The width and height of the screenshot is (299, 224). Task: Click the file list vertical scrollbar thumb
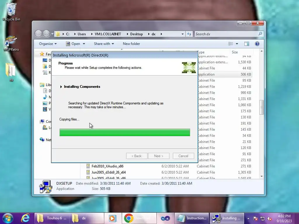pos(261,107)
